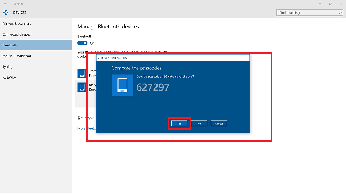Reject the passcode with No button
Viewport: 346px width, 194px height.
coord(199,123)
